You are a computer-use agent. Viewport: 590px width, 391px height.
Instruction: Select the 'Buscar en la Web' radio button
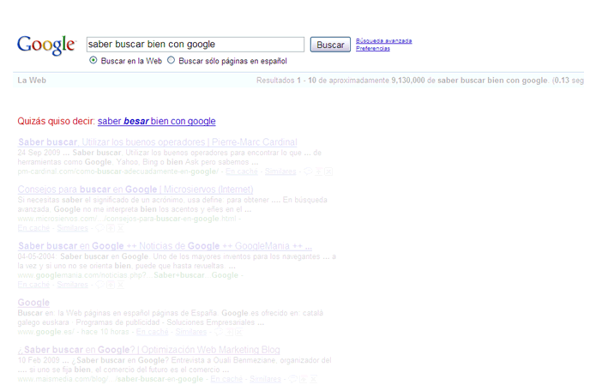coord(93,60)
